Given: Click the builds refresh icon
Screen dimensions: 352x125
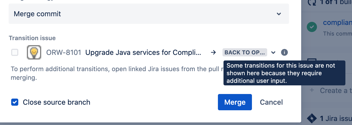Looking at the screenshot, I should (312, 3).
